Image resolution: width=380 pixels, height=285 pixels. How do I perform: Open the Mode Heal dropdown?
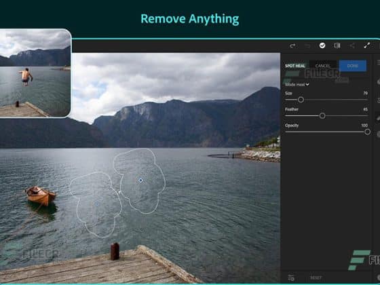pyautogui.click(x=297, y=84)
